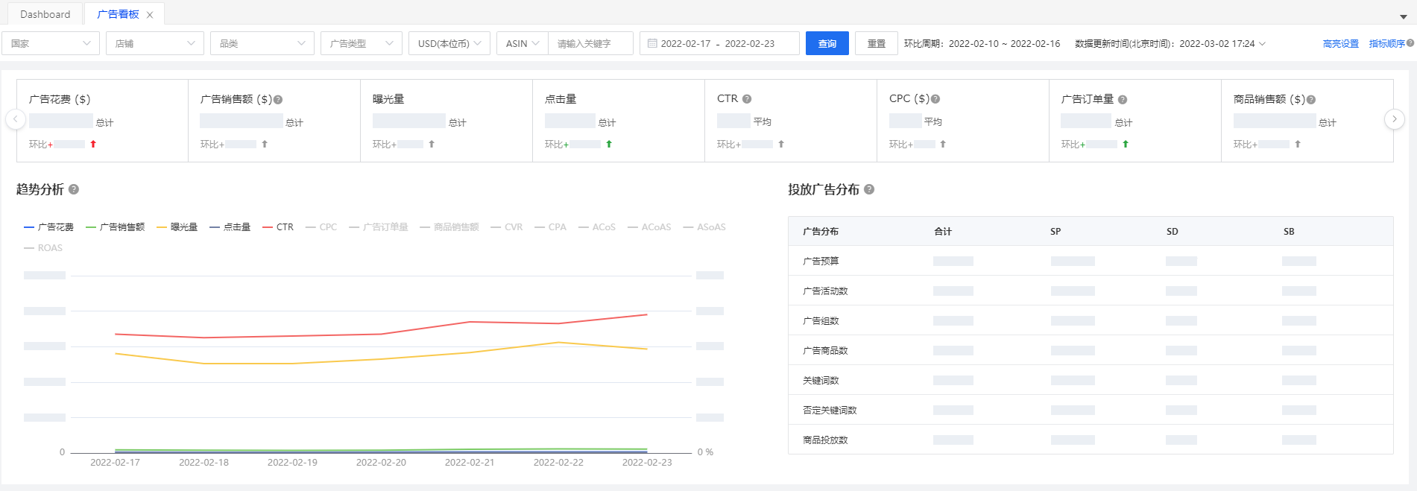Select the 广告看板 tab
This screenshot has width=1417, height=491.
[x=118, y=14]
